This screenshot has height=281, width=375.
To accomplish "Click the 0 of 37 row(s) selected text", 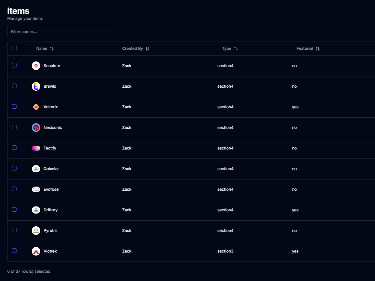I will pos(29,271).
